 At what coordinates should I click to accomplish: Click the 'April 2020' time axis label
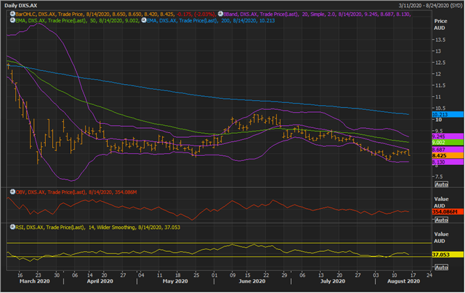[100, 281]
